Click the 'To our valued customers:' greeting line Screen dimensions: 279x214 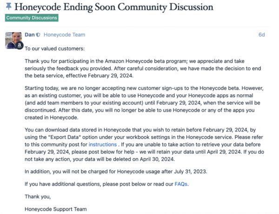tap(54, 48)
